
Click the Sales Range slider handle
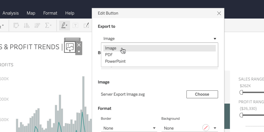241,92
